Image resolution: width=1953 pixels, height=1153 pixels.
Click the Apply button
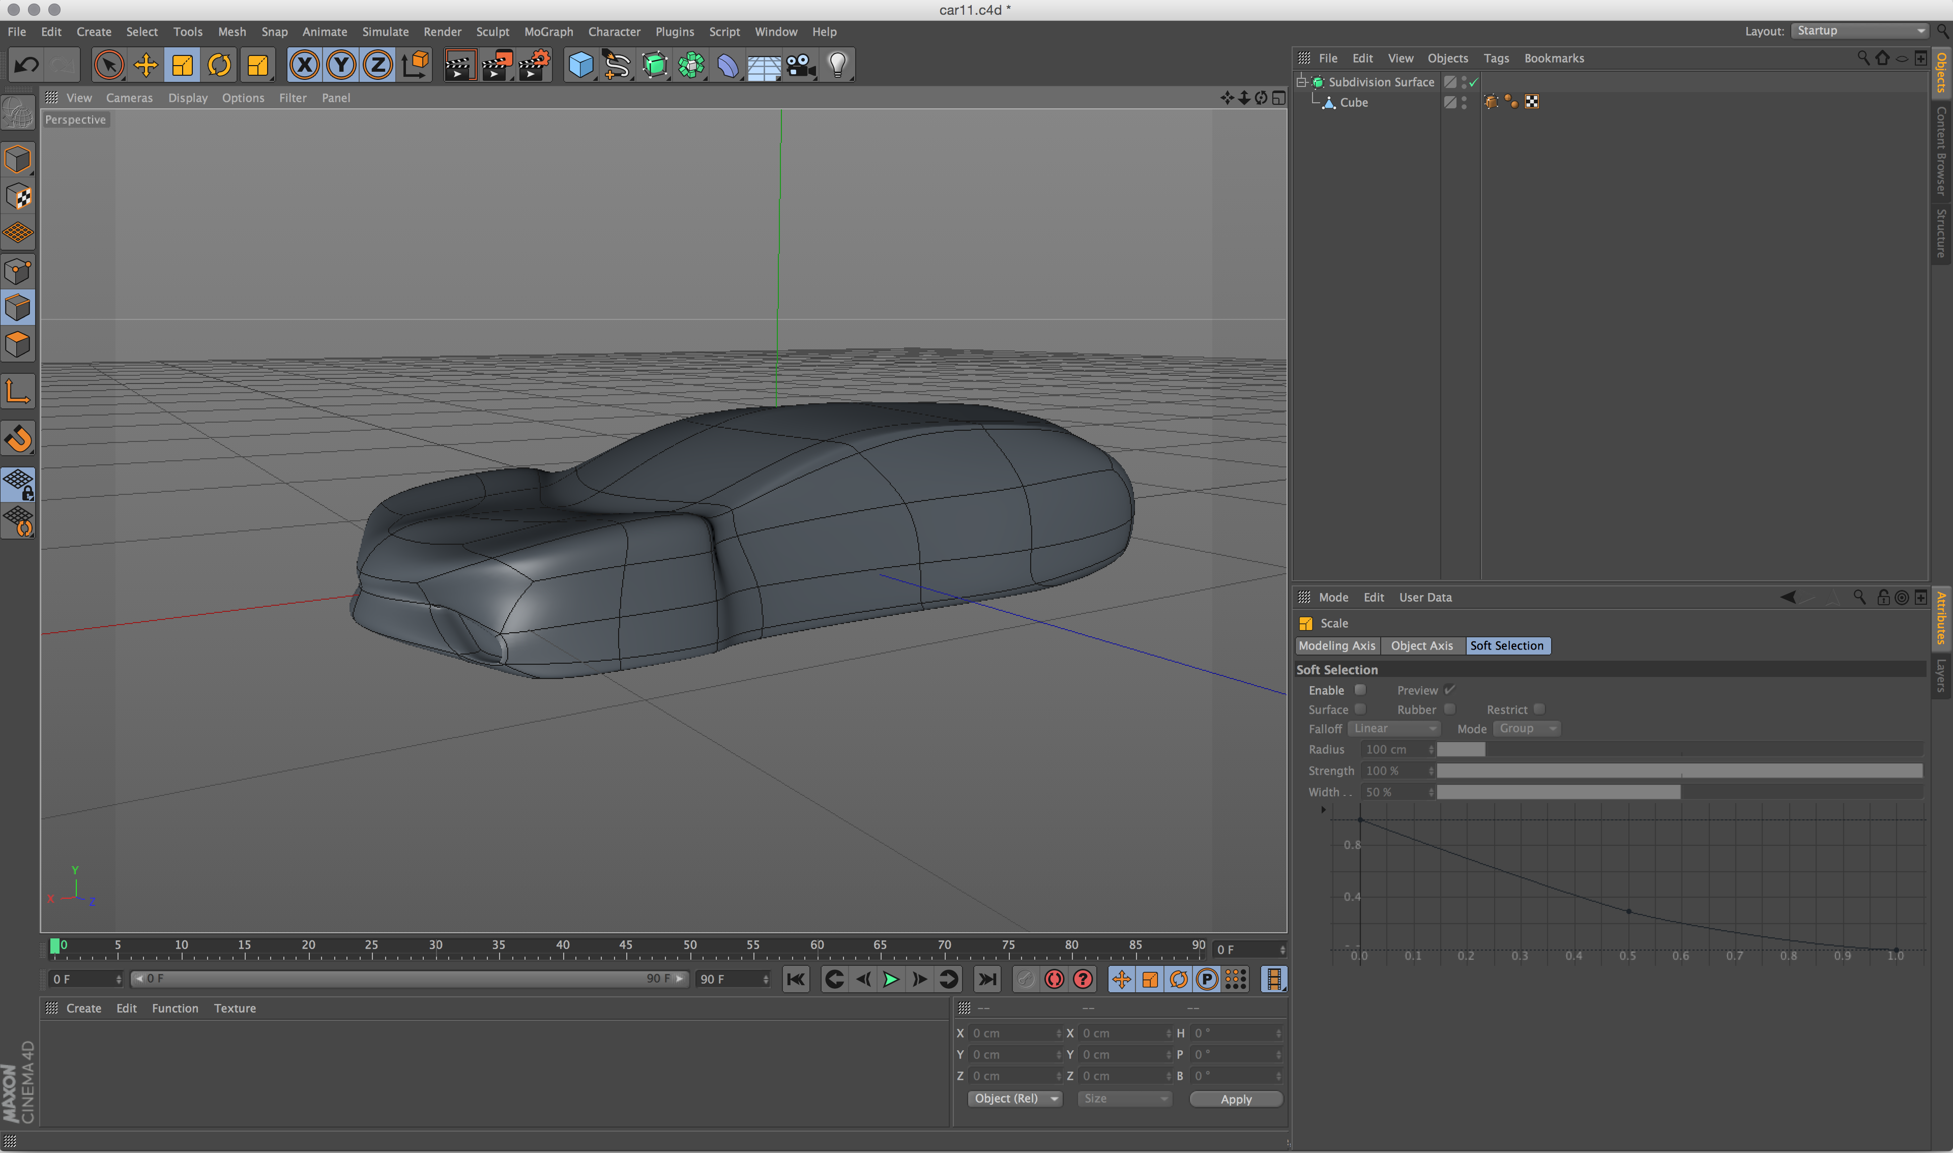click(1236, 1100)
